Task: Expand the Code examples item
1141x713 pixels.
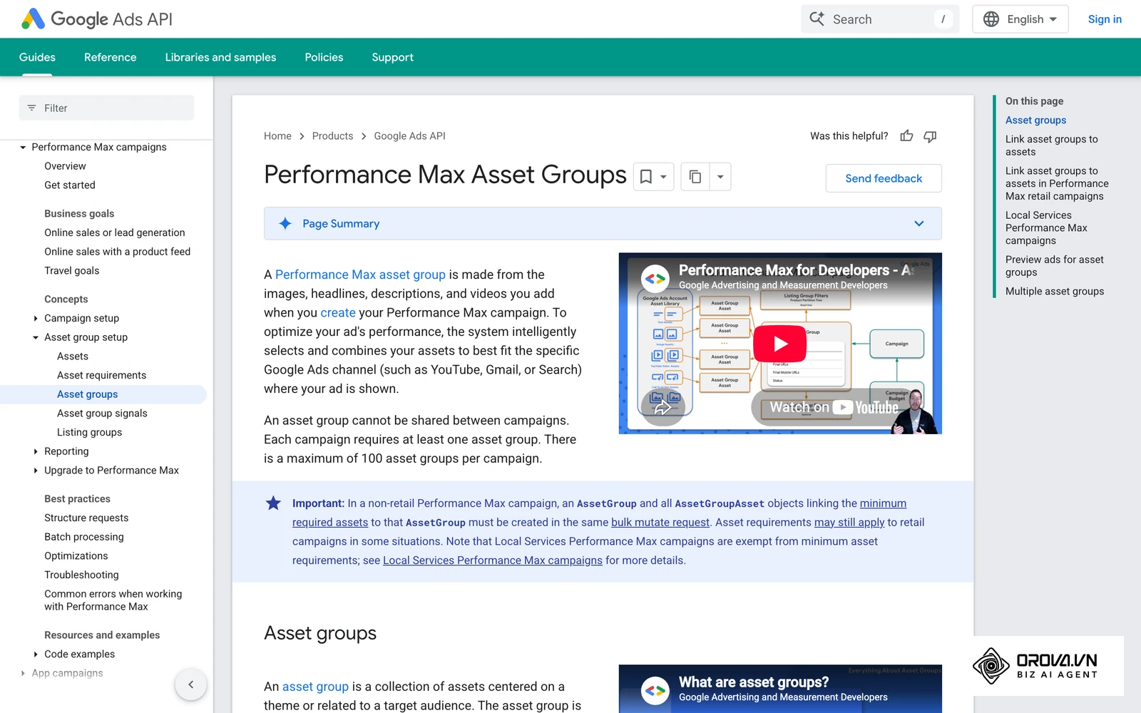Action: [x=36, y=655]
